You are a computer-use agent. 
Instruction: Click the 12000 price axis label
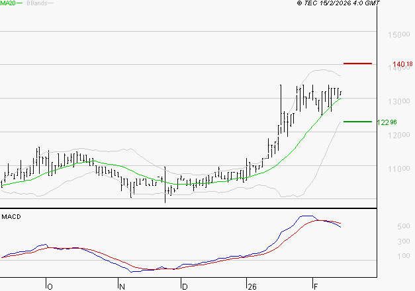click(399, 135)
